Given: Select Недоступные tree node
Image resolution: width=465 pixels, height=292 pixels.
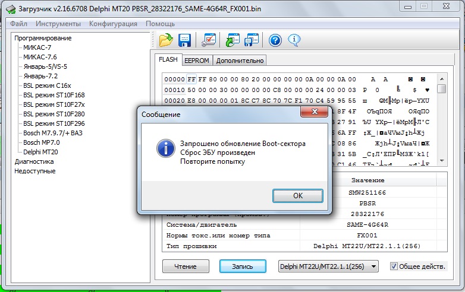Looking at the screenshot, I should point(35,171).
